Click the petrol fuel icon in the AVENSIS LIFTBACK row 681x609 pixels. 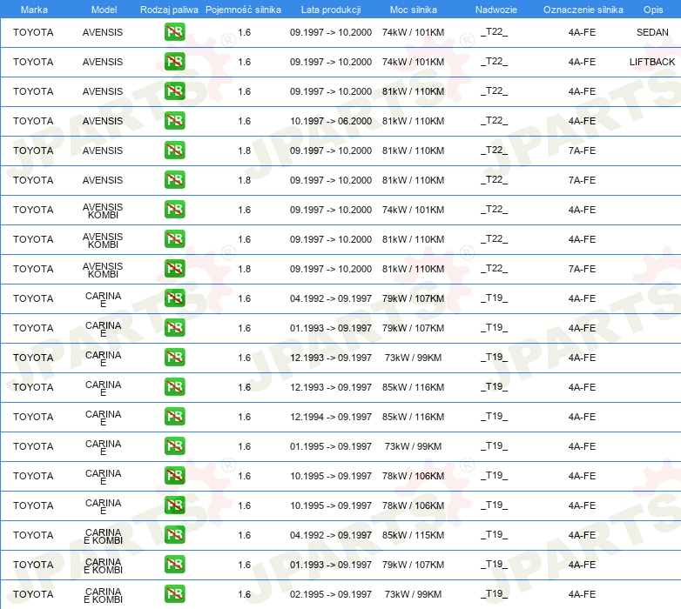point(174,62)
